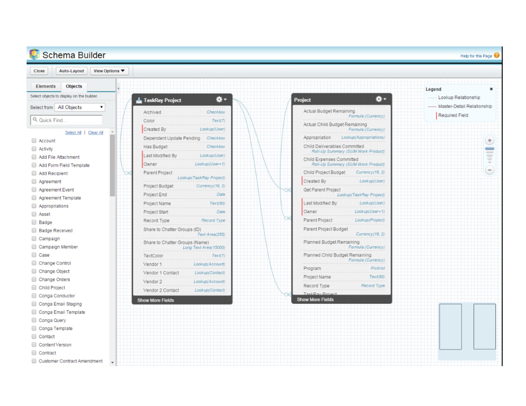Switch to the Objects tab

click(x=74, y=86)
